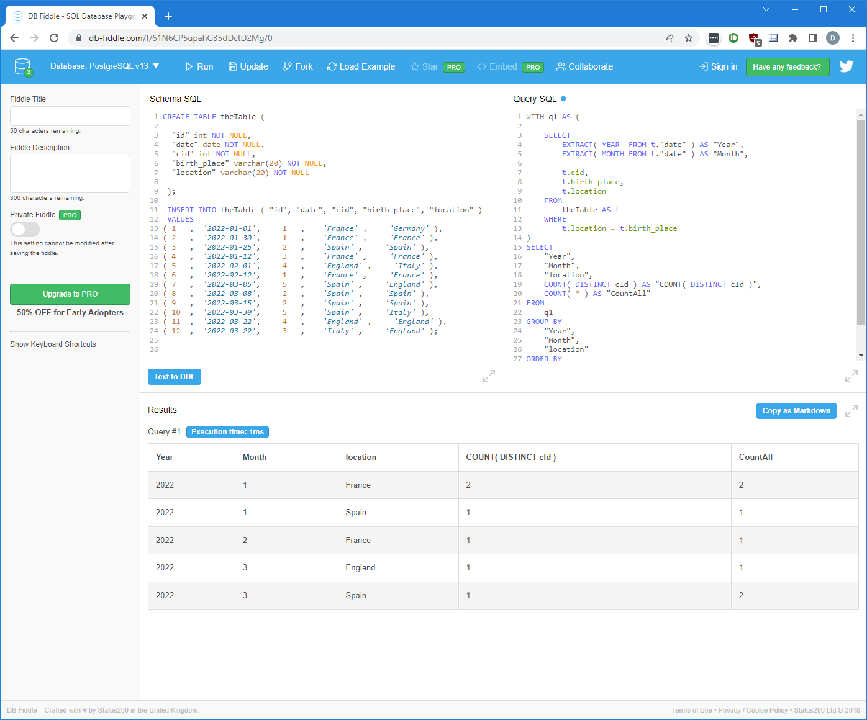Star this fiddle
This screenshot has height=720, width=867.
click(424, 66)
